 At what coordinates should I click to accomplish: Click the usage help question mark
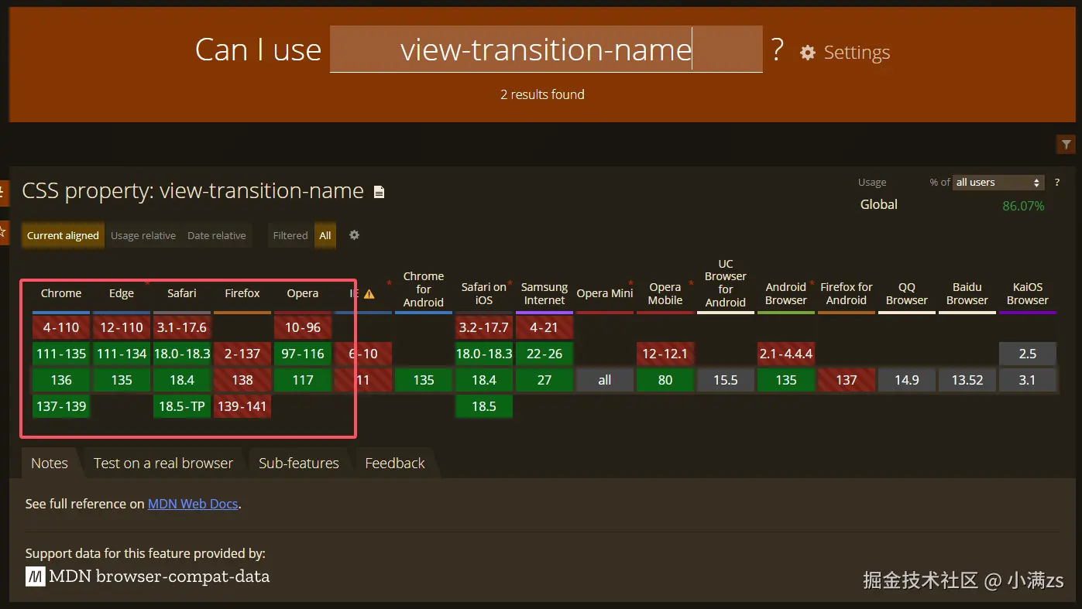1056,183
